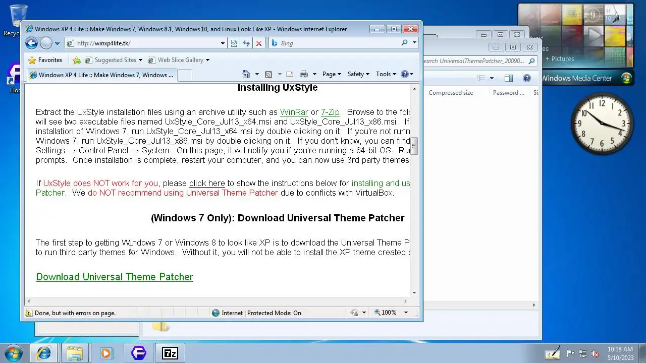Screen dimensions: 646x363
Task: Toggle the Explorer preview pane icon
Action: point(509,78)
